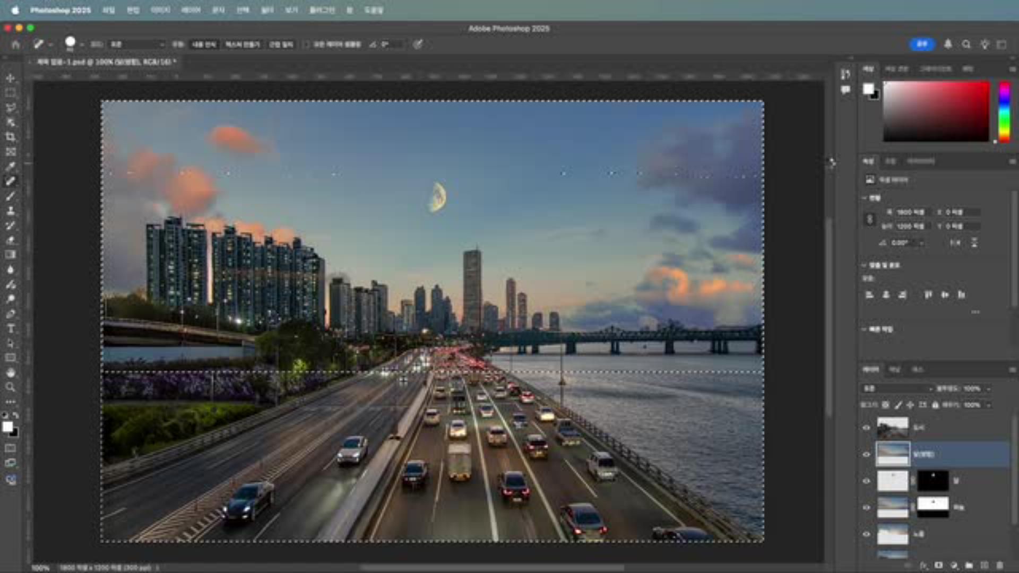Click the Home icon in options bar

coord(15,45)
